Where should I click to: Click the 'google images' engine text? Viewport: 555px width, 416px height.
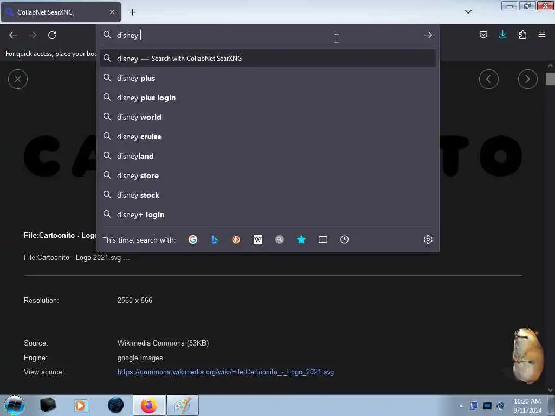pos(140,357)
